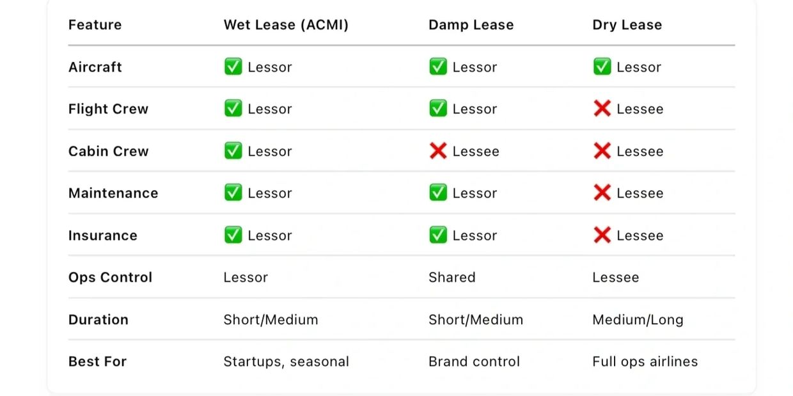Screen dimensions: 793x396
Task: Click the green check in Wet Lease Aircraft cell
Action: point(233,67)
